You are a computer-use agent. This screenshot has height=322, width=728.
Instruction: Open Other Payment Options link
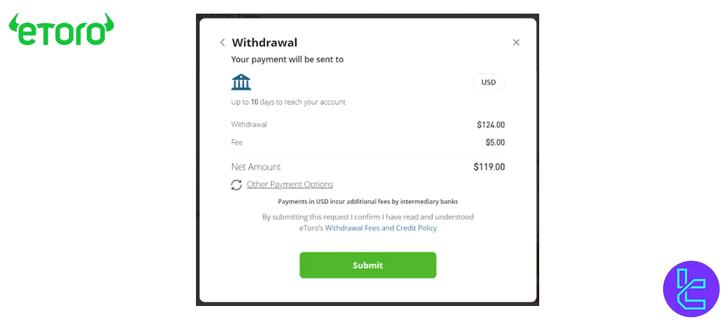pos(290,185)
